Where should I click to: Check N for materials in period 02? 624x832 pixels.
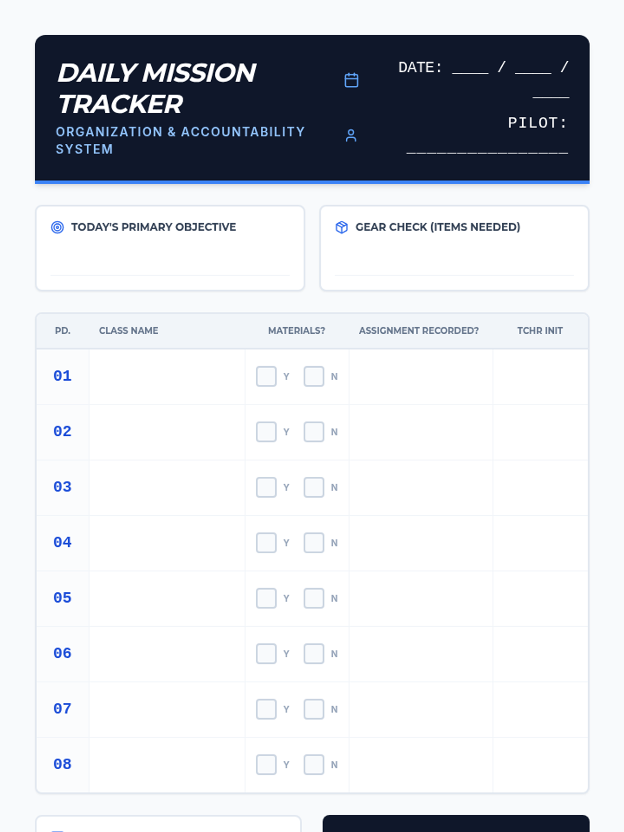[314, 432]
